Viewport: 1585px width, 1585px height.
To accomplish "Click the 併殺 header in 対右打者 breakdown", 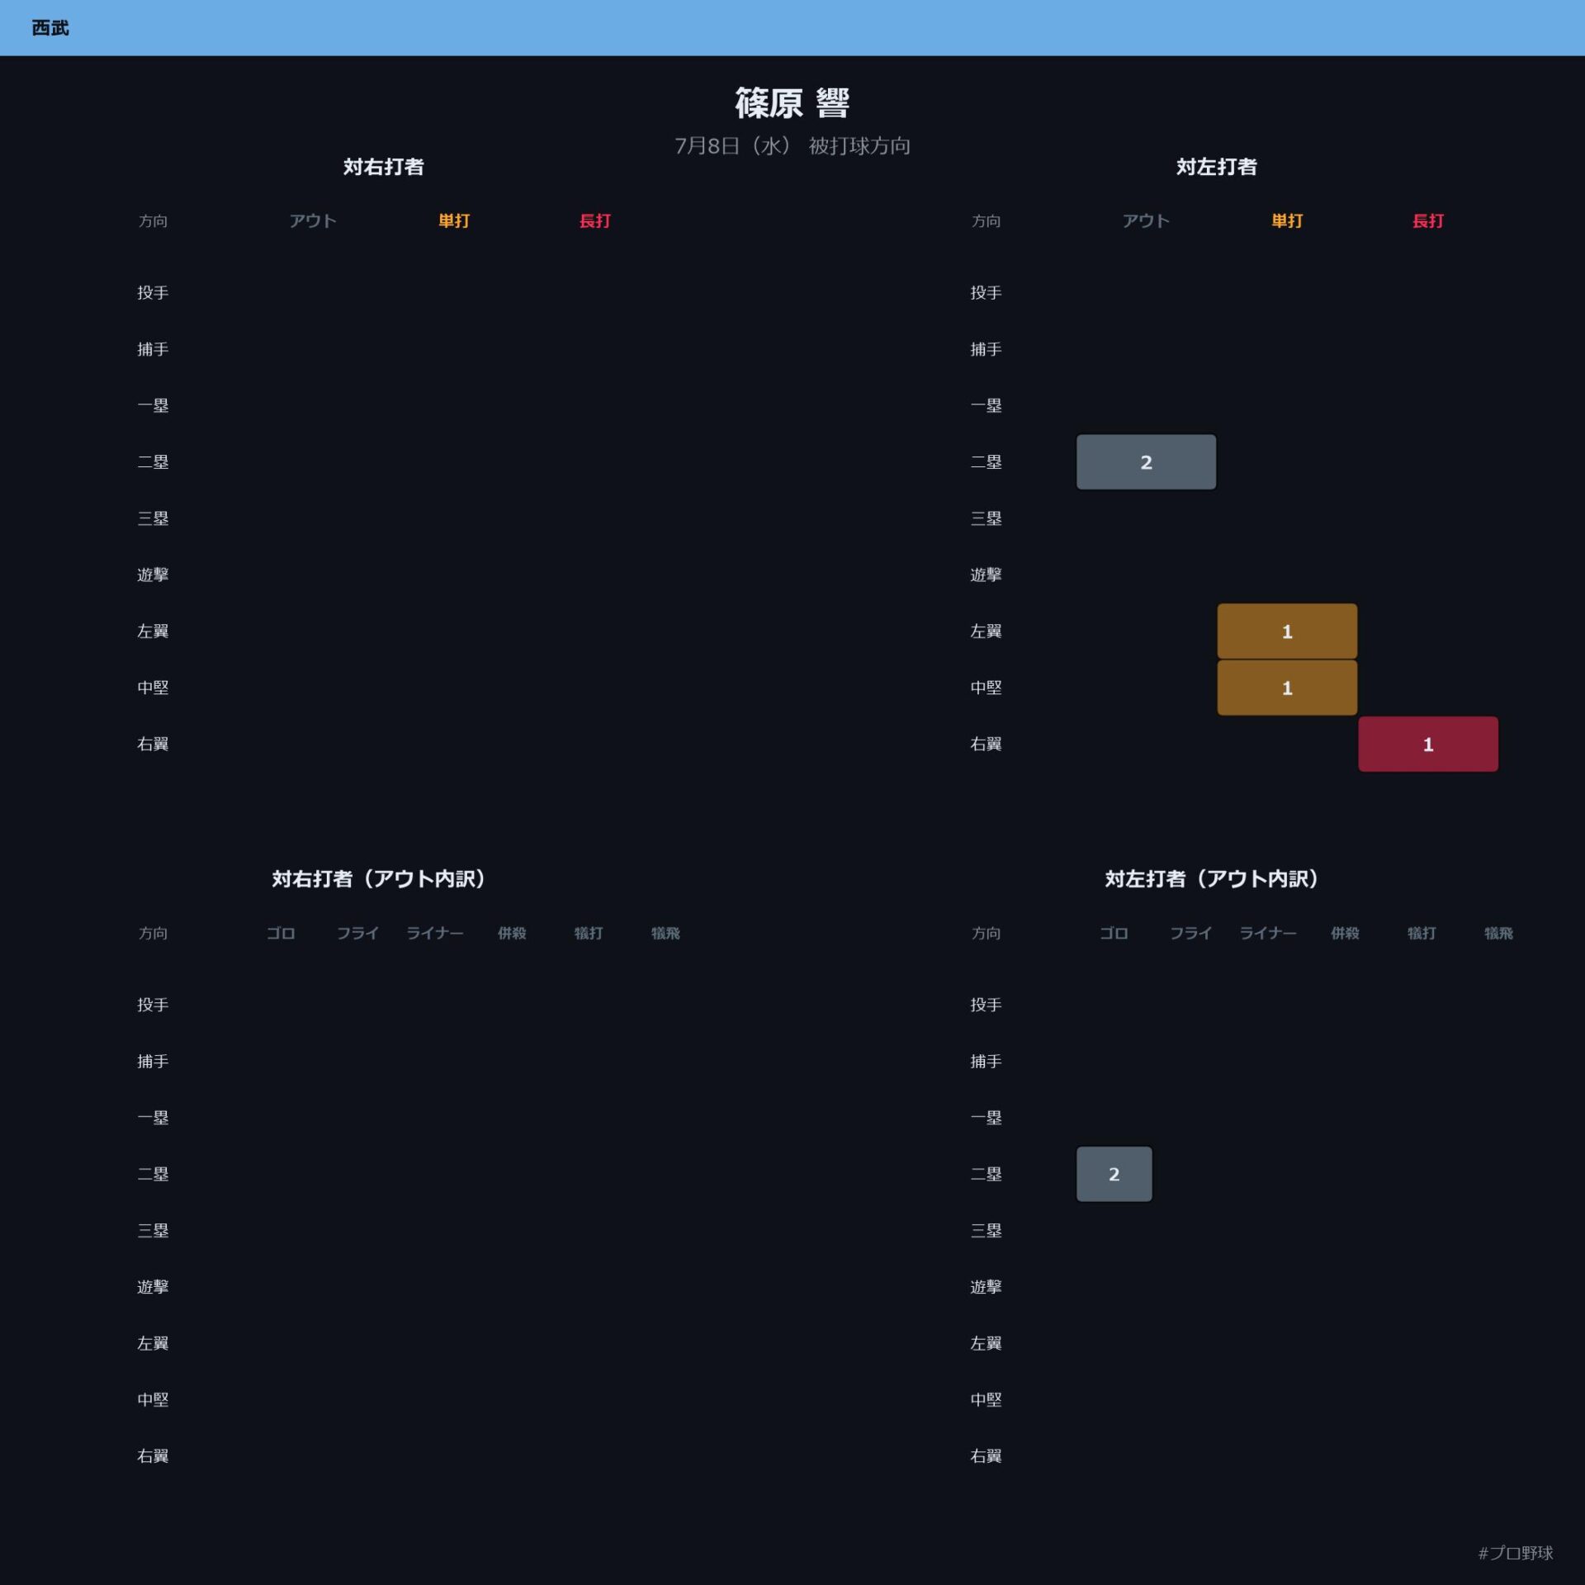I will coord(512,933).
